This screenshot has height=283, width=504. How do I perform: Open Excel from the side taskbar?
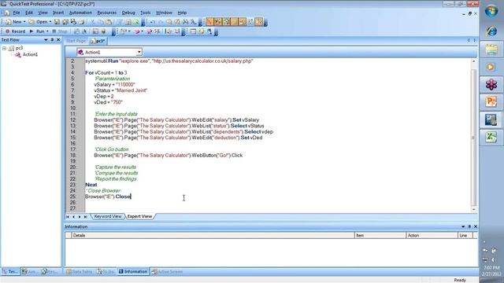click(x=491, y=137)
